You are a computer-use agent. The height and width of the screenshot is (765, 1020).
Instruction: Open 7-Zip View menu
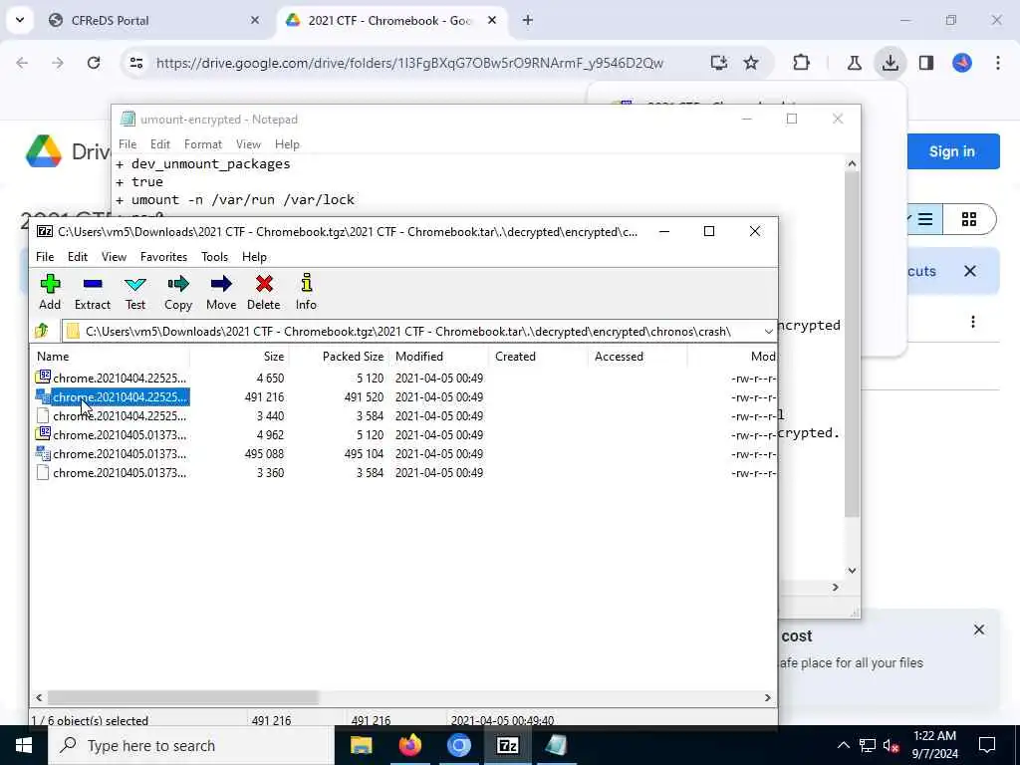point(114,257)
